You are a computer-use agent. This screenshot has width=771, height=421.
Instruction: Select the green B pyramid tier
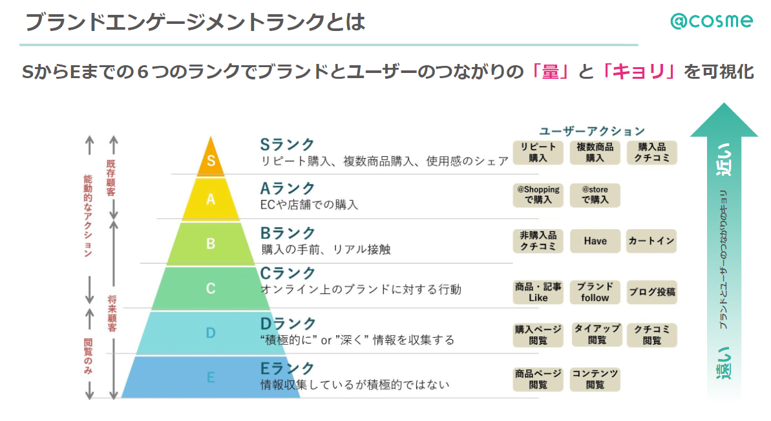click(x=211, y=243)
